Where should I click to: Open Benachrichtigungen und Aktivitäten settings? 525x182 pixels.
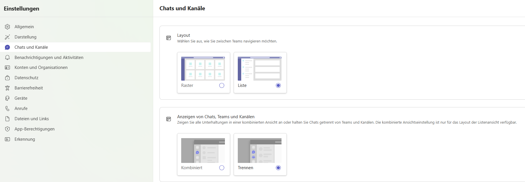pyautogui.click(x=75, y=58)
